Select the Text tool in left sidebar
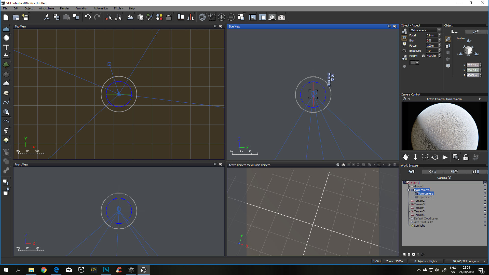The image size is (489, 275). pos(6,47)
